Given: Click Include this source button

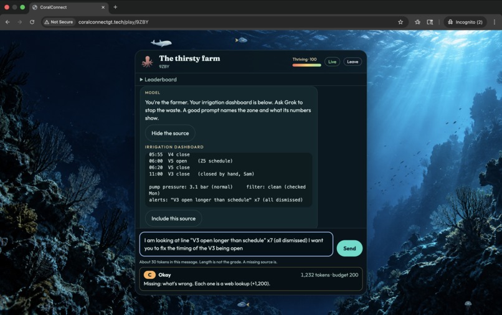Looking at the screenshot, I should 173,219.
